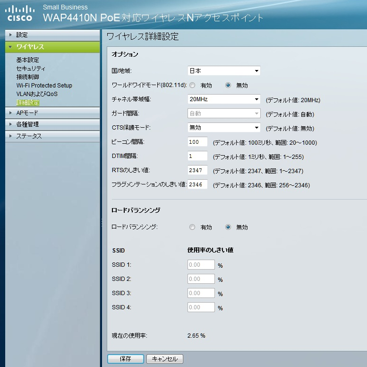The image size is (367, 367).
Task: Expand the 各種管理 menu section
Action: click(x=52, y=124)
